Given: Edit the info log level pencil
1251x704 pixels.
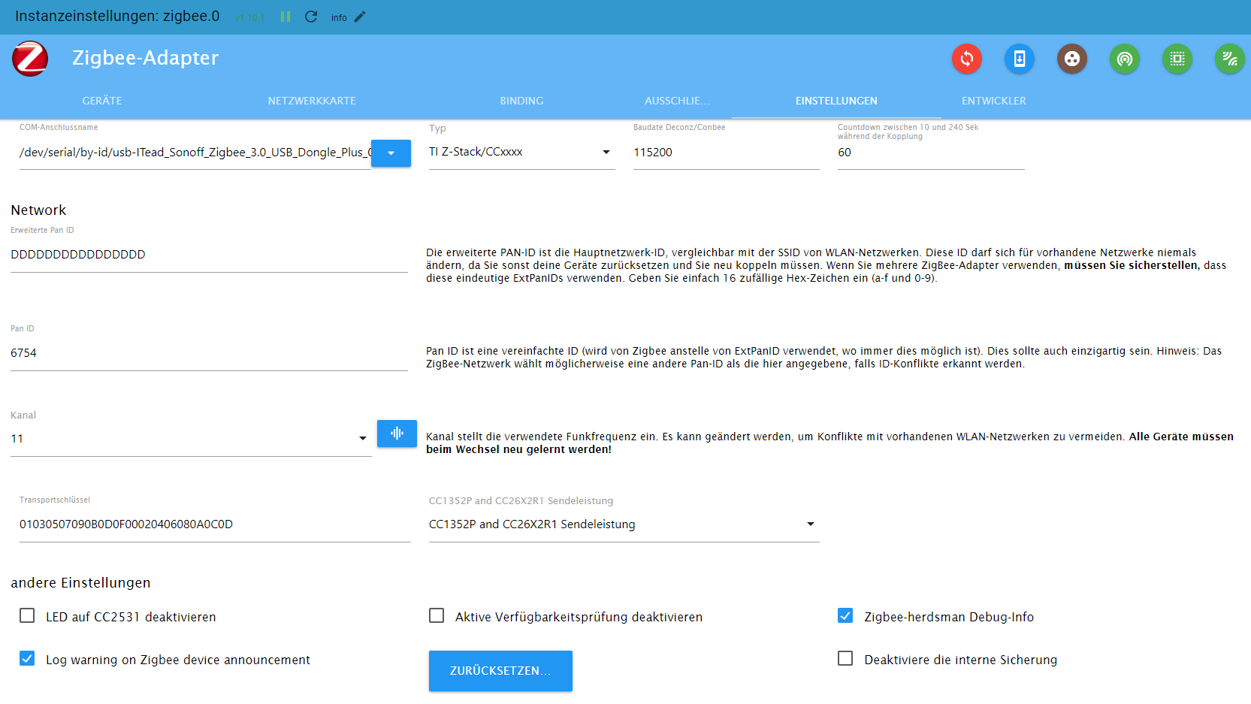Looking at the screenshot, I should click(360, 17).
